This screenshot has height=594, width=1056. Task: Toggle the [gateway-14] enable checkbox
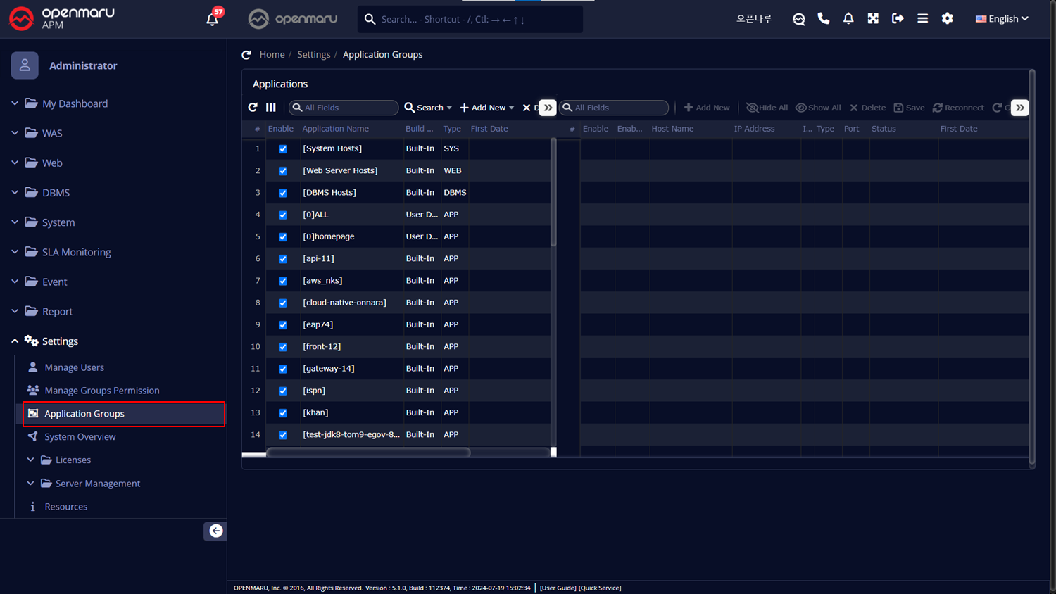[x=283, y=369]
